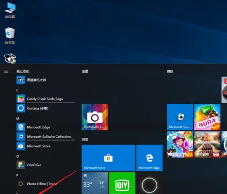Select OneDrive text in app list
This screenshot has width=227, height=194.
(x=34, y=165)
